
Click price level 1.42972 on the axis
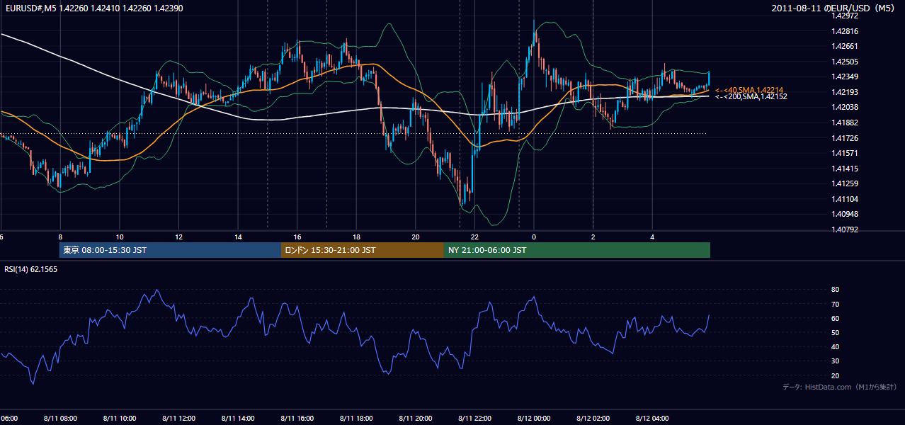coord(845,16)
